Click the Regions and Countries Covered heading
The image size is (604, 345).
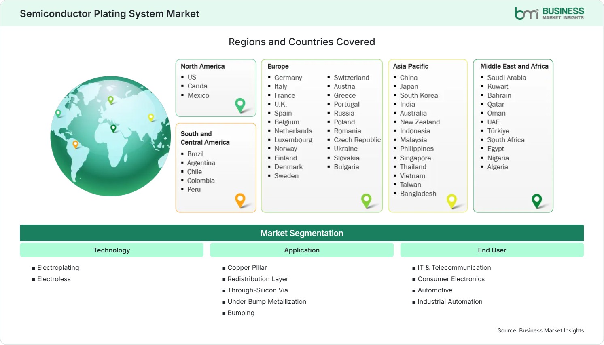[302, 42]
